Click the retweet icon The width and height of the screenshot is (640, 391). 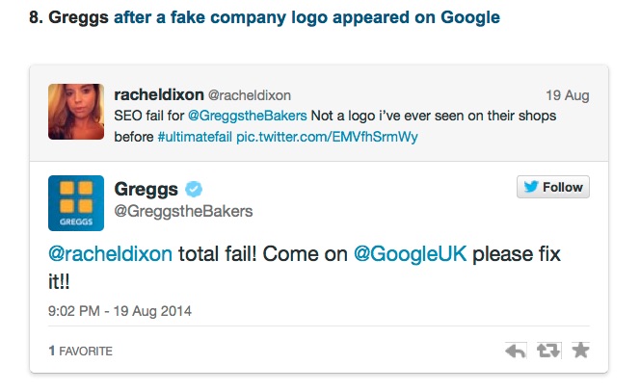548,351
